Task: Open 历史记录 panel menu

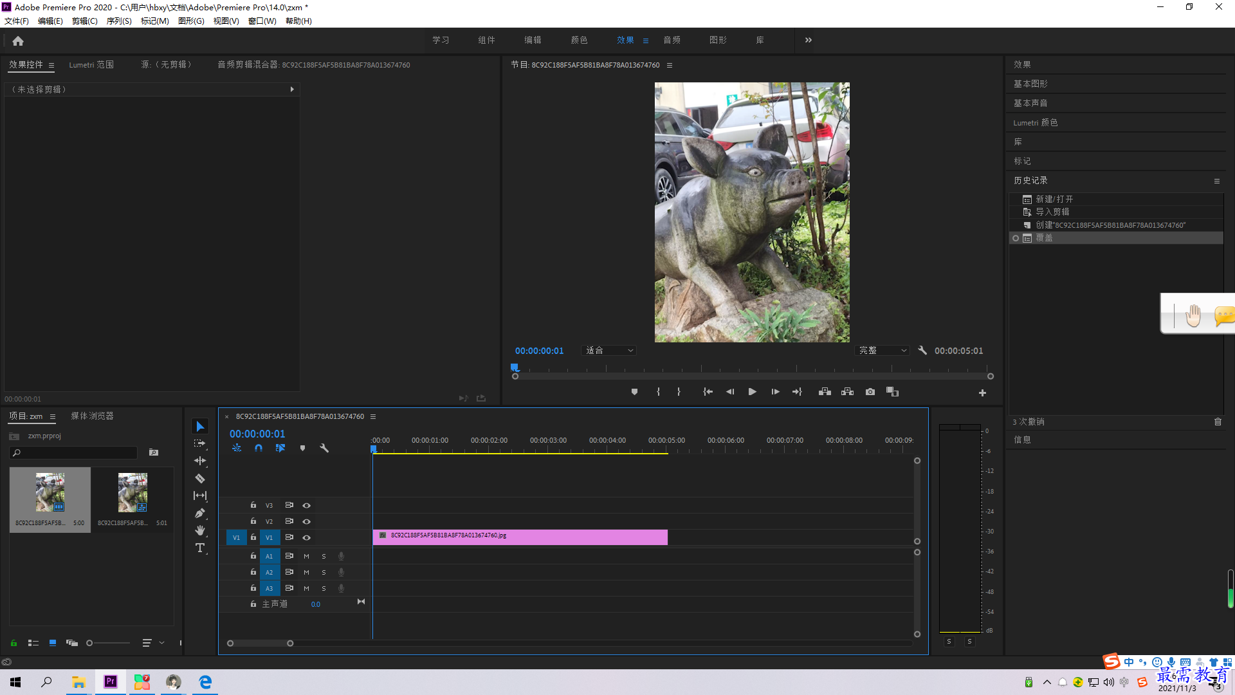Action: point(1217,181)
